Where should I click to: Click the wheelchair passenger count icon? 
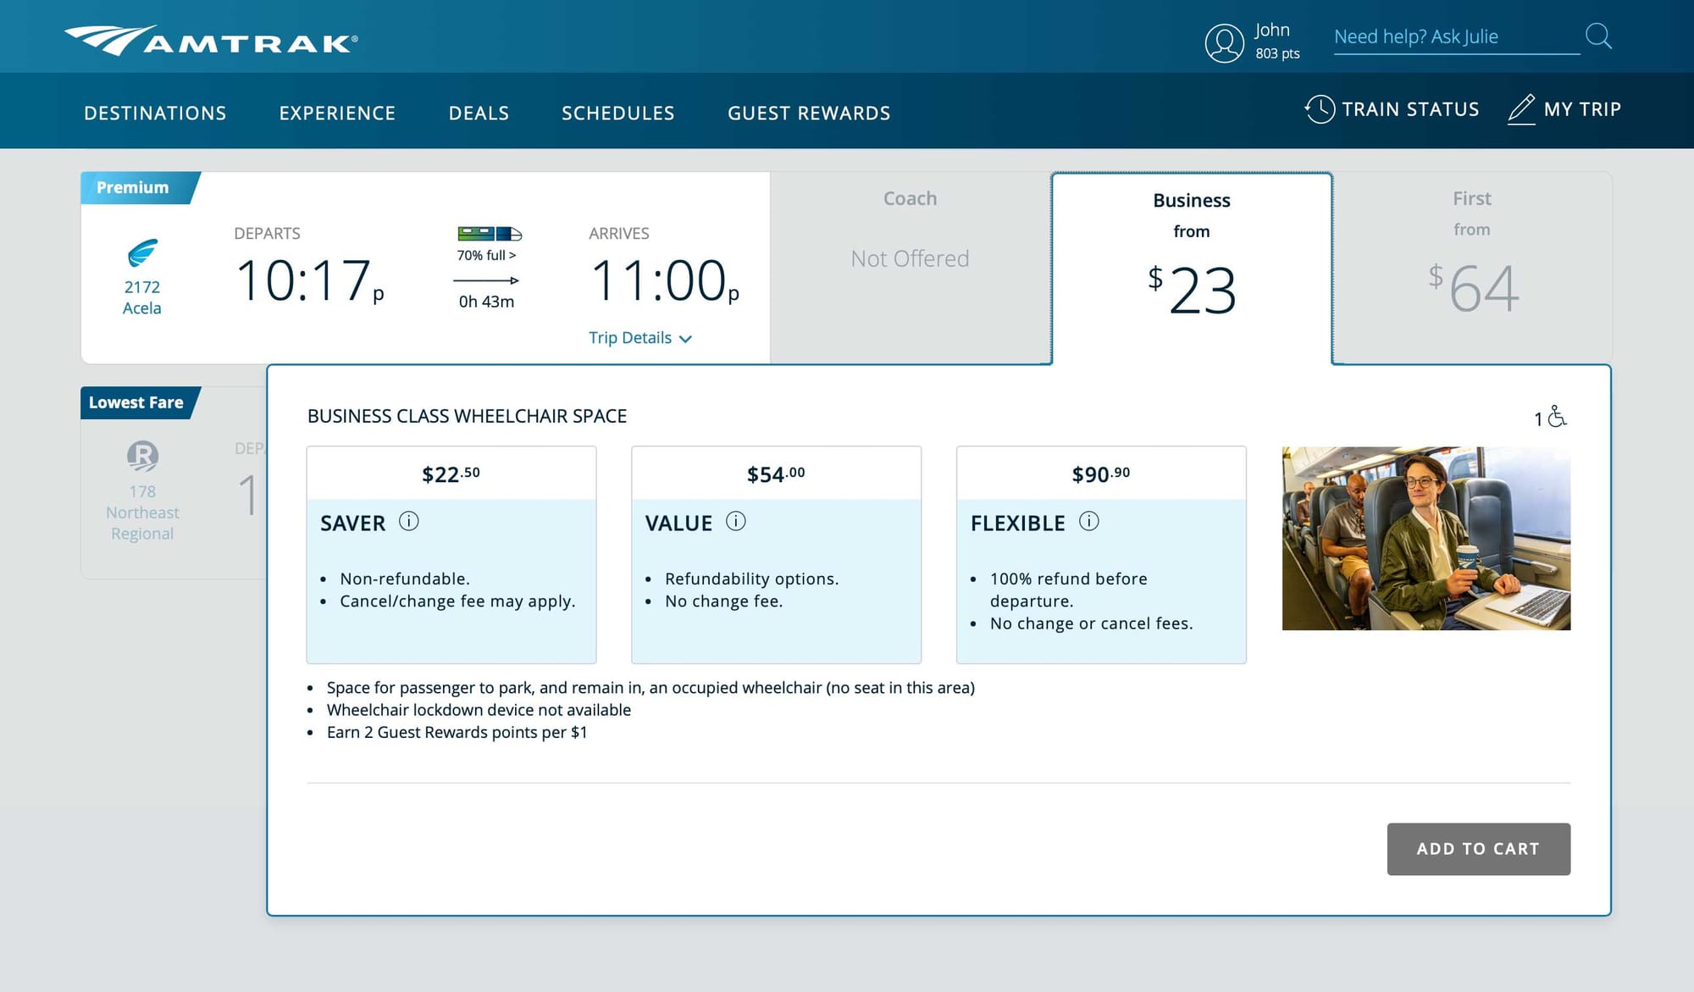click(1557, 417)
